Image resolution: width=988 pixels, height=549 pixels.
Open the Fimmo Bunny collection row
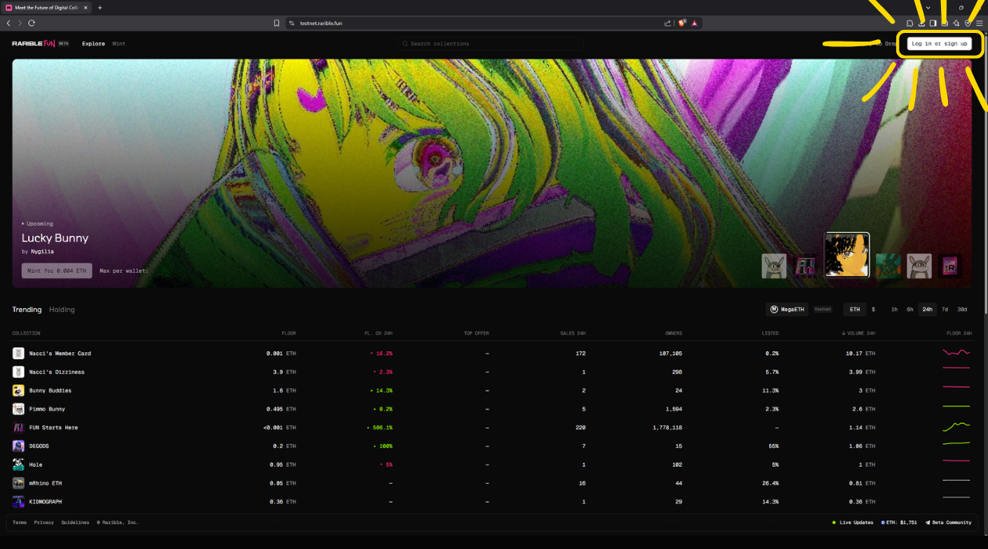[x=492, y=409]
